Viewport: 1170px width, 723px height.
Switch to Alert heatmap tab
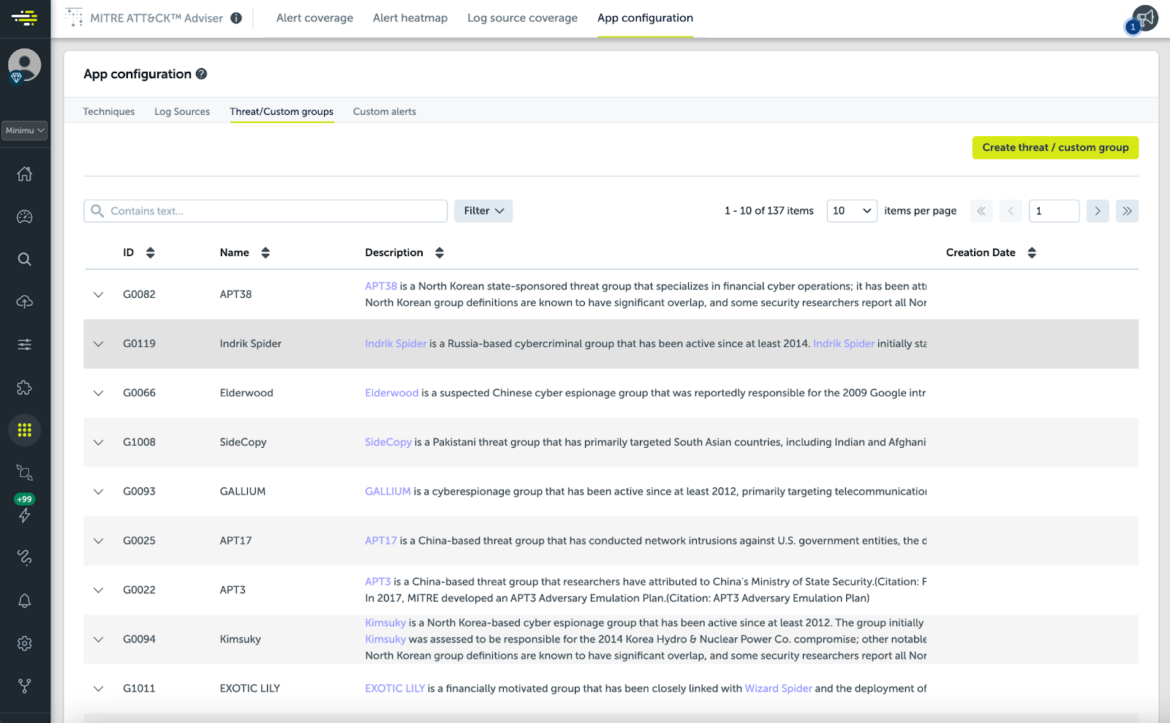tap(410, 18)
